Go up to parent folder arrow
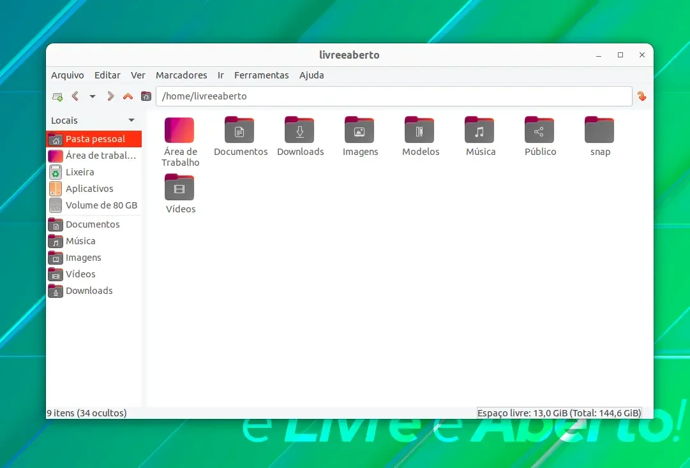The width and height of the screenshot is (690, 468). point(128,96)
